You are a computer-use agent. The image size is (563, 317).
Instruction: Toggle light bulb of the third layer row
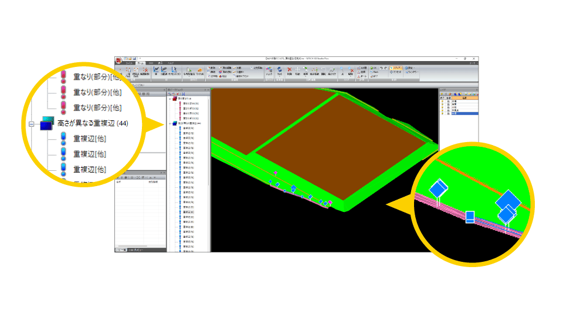[442, 107]
